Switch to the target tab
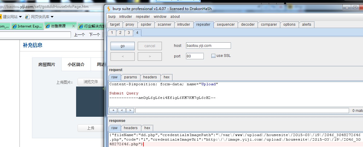Screen dimensions: 363x147 click(115, 24)
